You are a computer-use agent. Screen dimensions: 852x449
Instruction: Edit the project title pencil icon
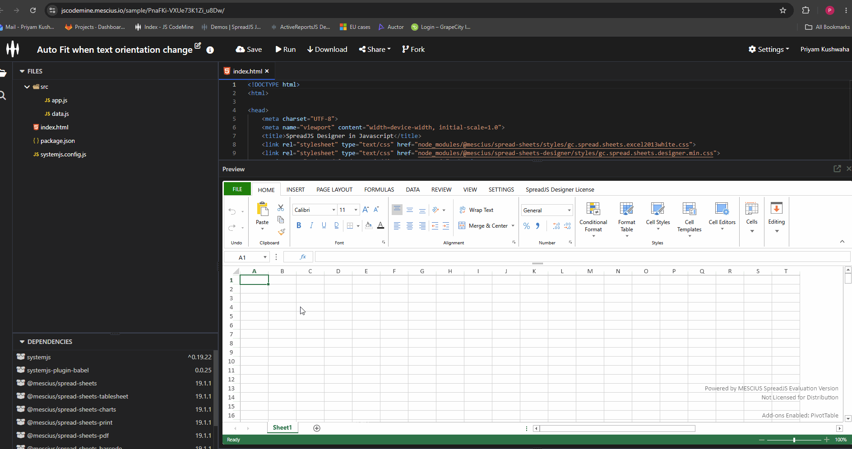[198, 46]
